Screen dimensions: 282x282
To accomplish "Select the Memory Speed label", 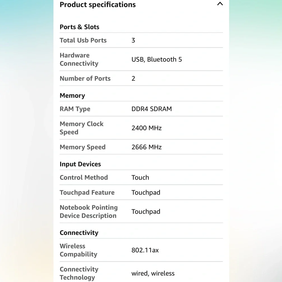I will pyautogui.click(x=83, y=147).
